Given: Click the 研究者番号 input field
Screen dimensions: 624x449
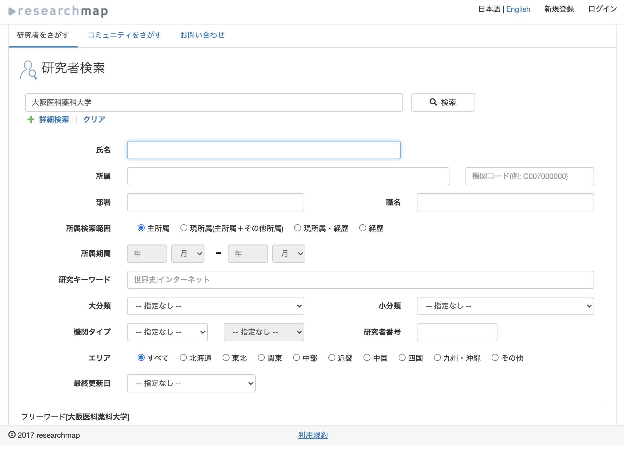Looking at the screenshot, I should 457,332.
